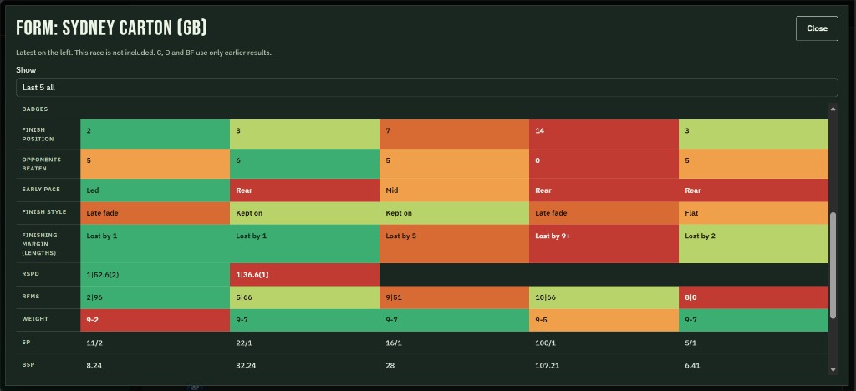Click the Opponents Beaten cell showing 6
Image resolution: width=856 pixels, height=391 pixels.
coord(304,164)
